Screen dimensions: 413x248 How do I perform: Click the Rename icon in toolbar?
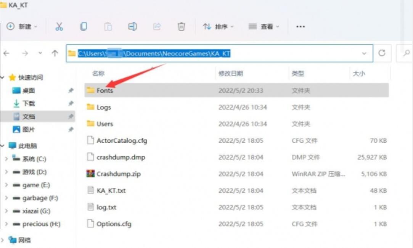coord(132,26)
